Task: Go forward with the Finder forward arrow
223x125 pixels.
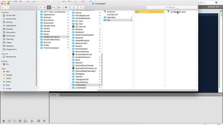Action: click(x=7, y=7)
